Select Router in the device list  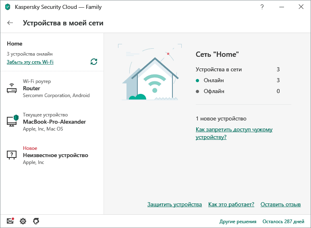[x=31, y=88]
